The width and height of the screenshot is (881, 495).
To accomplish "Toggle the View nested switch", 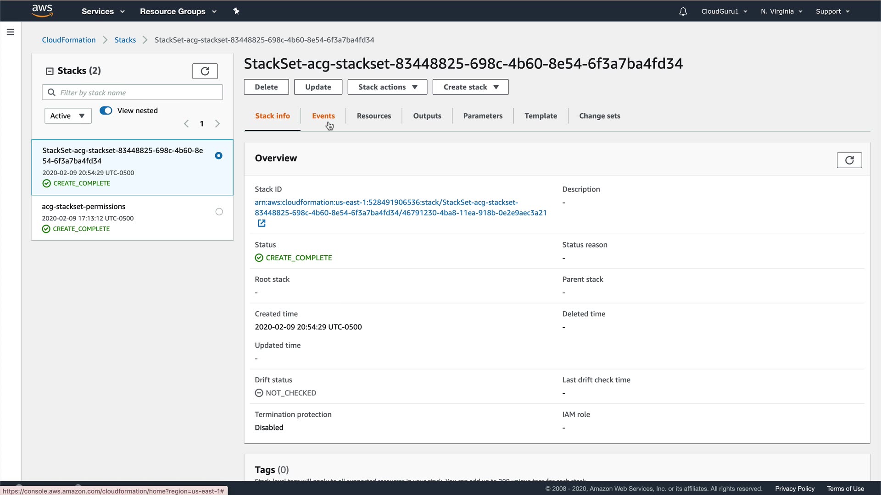I will pyautogui.click(x=106, y=110).
